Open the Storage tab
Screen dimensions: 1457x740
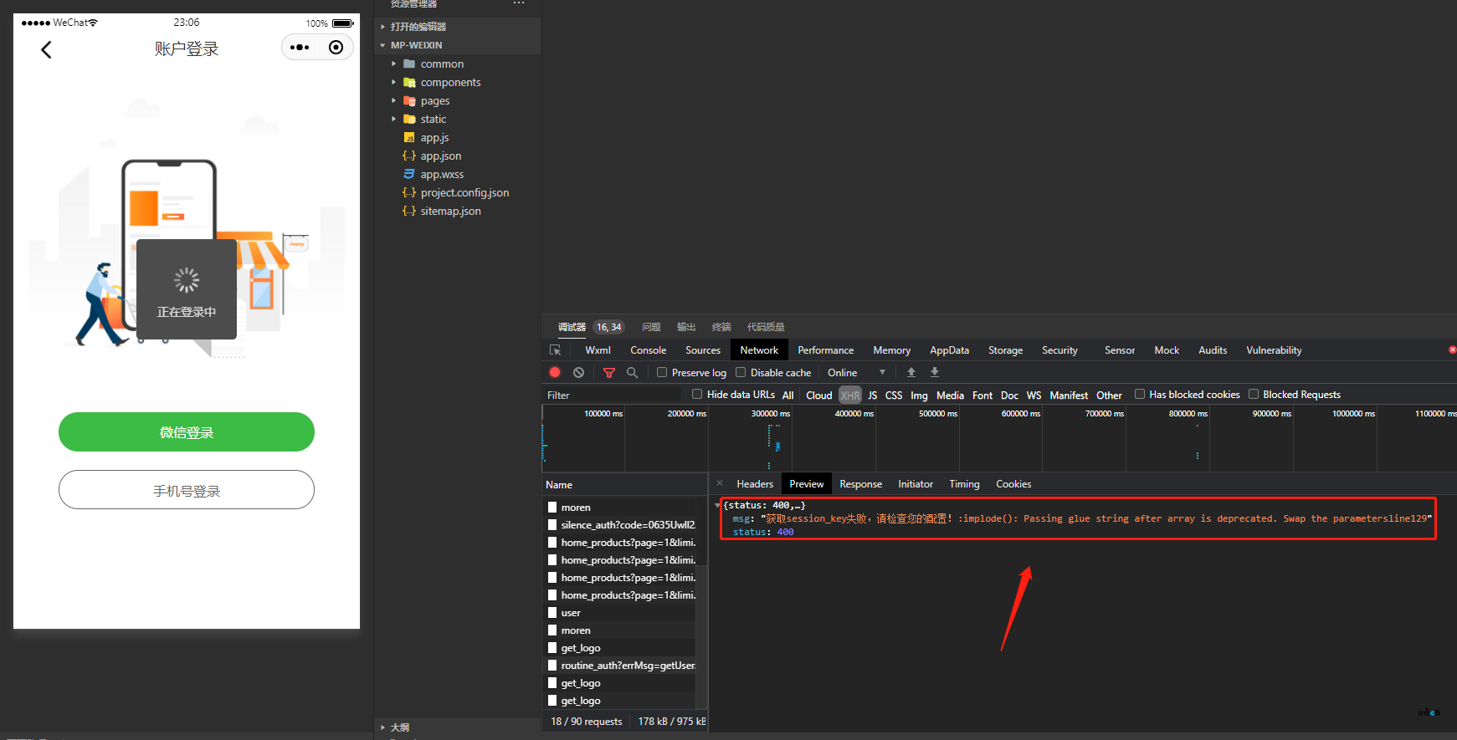coord(1006,350)
